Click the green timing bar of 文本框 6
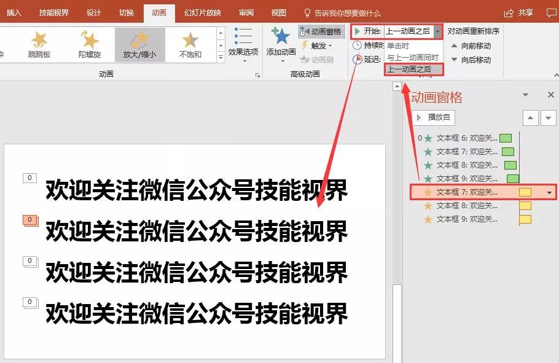The height and width of the screenshot is (363, 559). [x=505, y=138]
